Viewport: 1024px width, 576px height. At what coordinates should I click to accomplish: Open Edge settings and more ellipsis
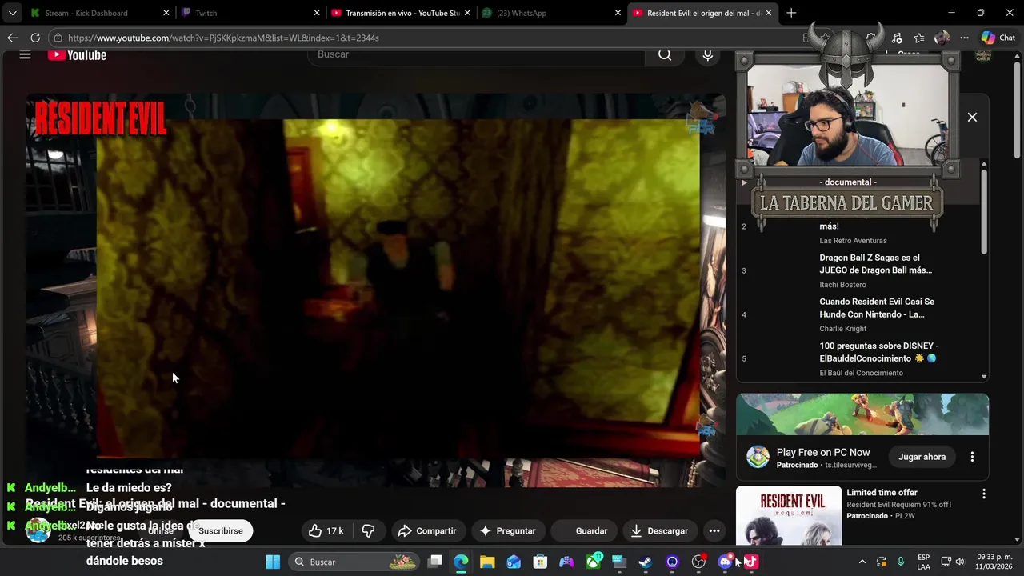pyautogui.click(x=964, y=38)
